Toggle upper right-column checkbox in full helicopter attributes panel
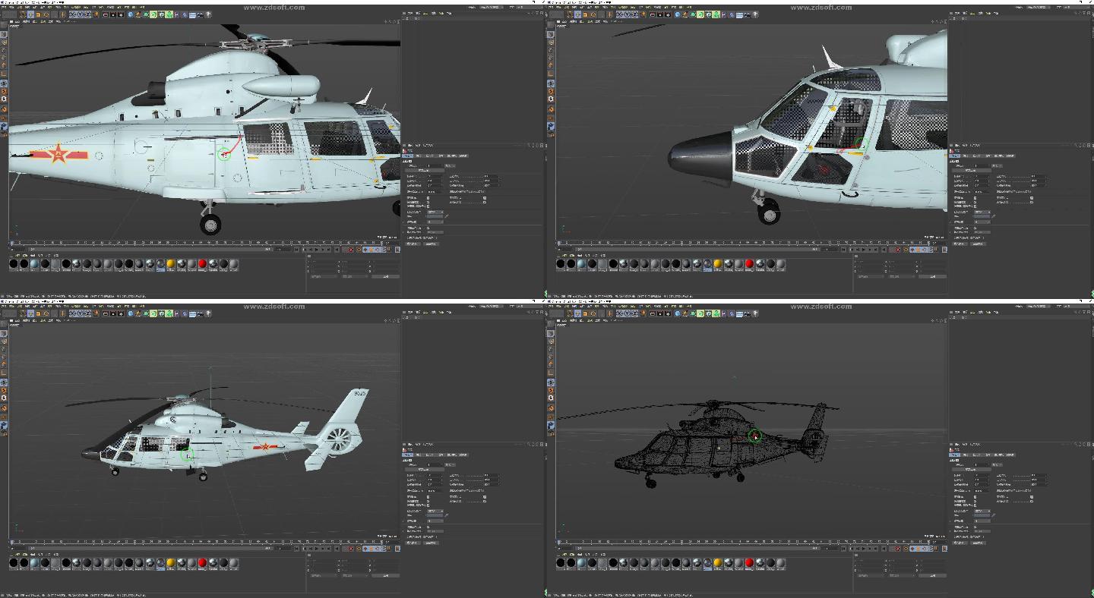 (x=485, y=496)
